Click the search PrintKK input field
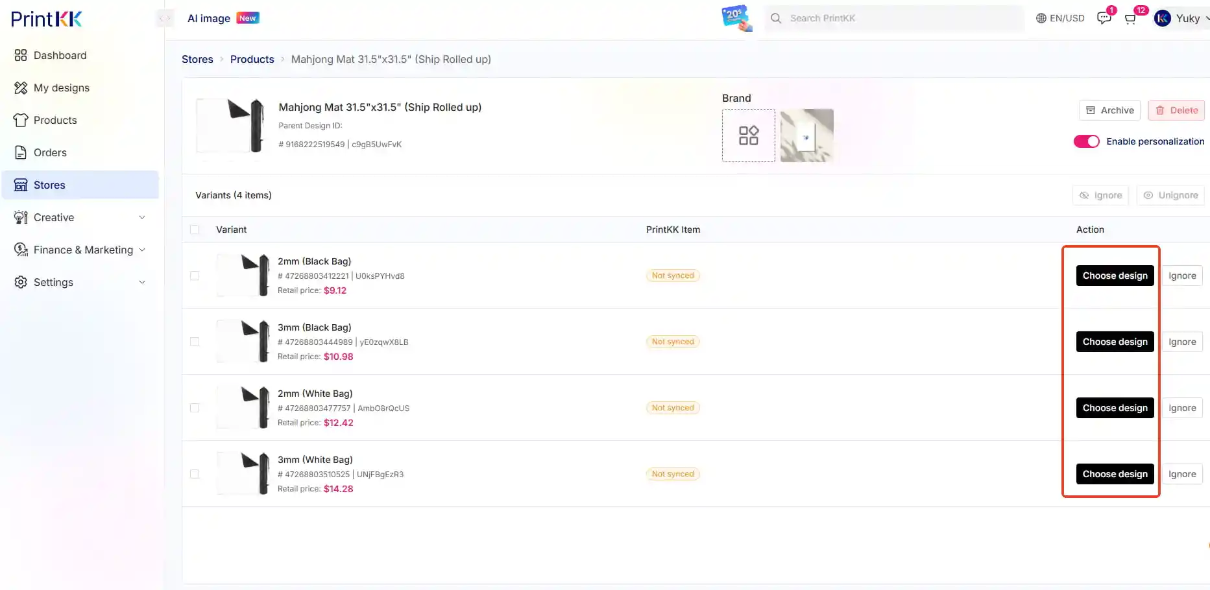Image resolution: width=1210 pixels, height=590 pixels. pyautogui.click(x=894, y=18)
